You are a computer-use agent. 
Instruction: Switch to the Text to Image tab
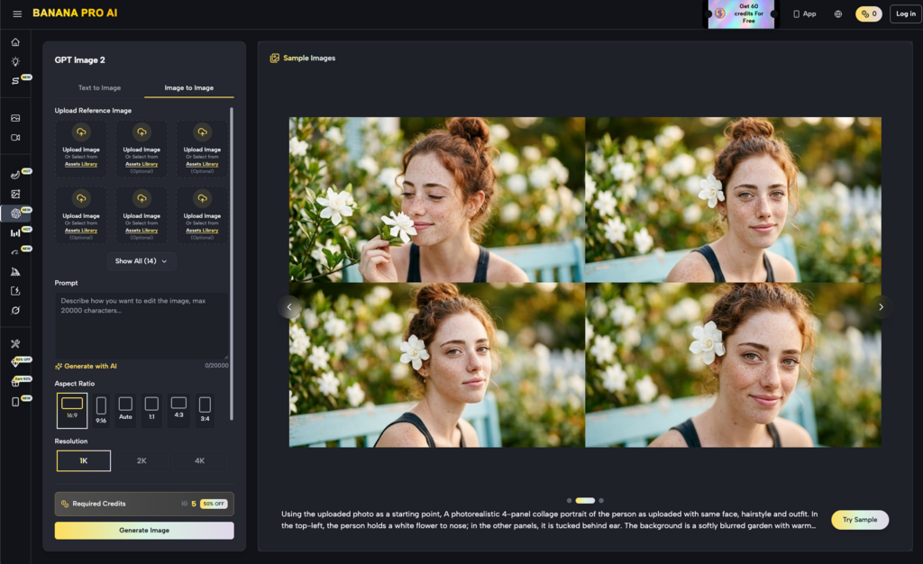click(99, 88)
